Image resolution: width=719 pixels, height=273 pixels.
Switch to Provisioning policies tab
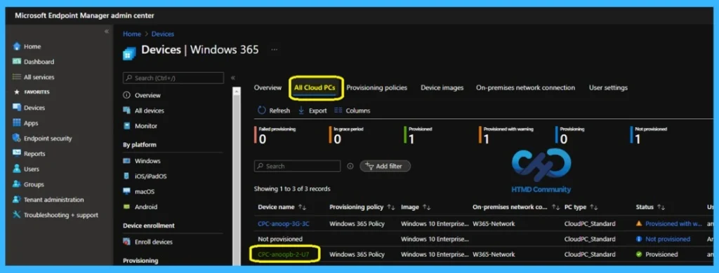(376, 87)
